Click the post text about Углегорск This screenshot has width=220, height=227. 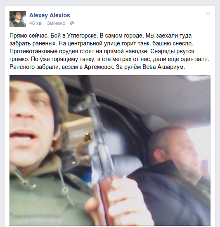click(109, 51)
